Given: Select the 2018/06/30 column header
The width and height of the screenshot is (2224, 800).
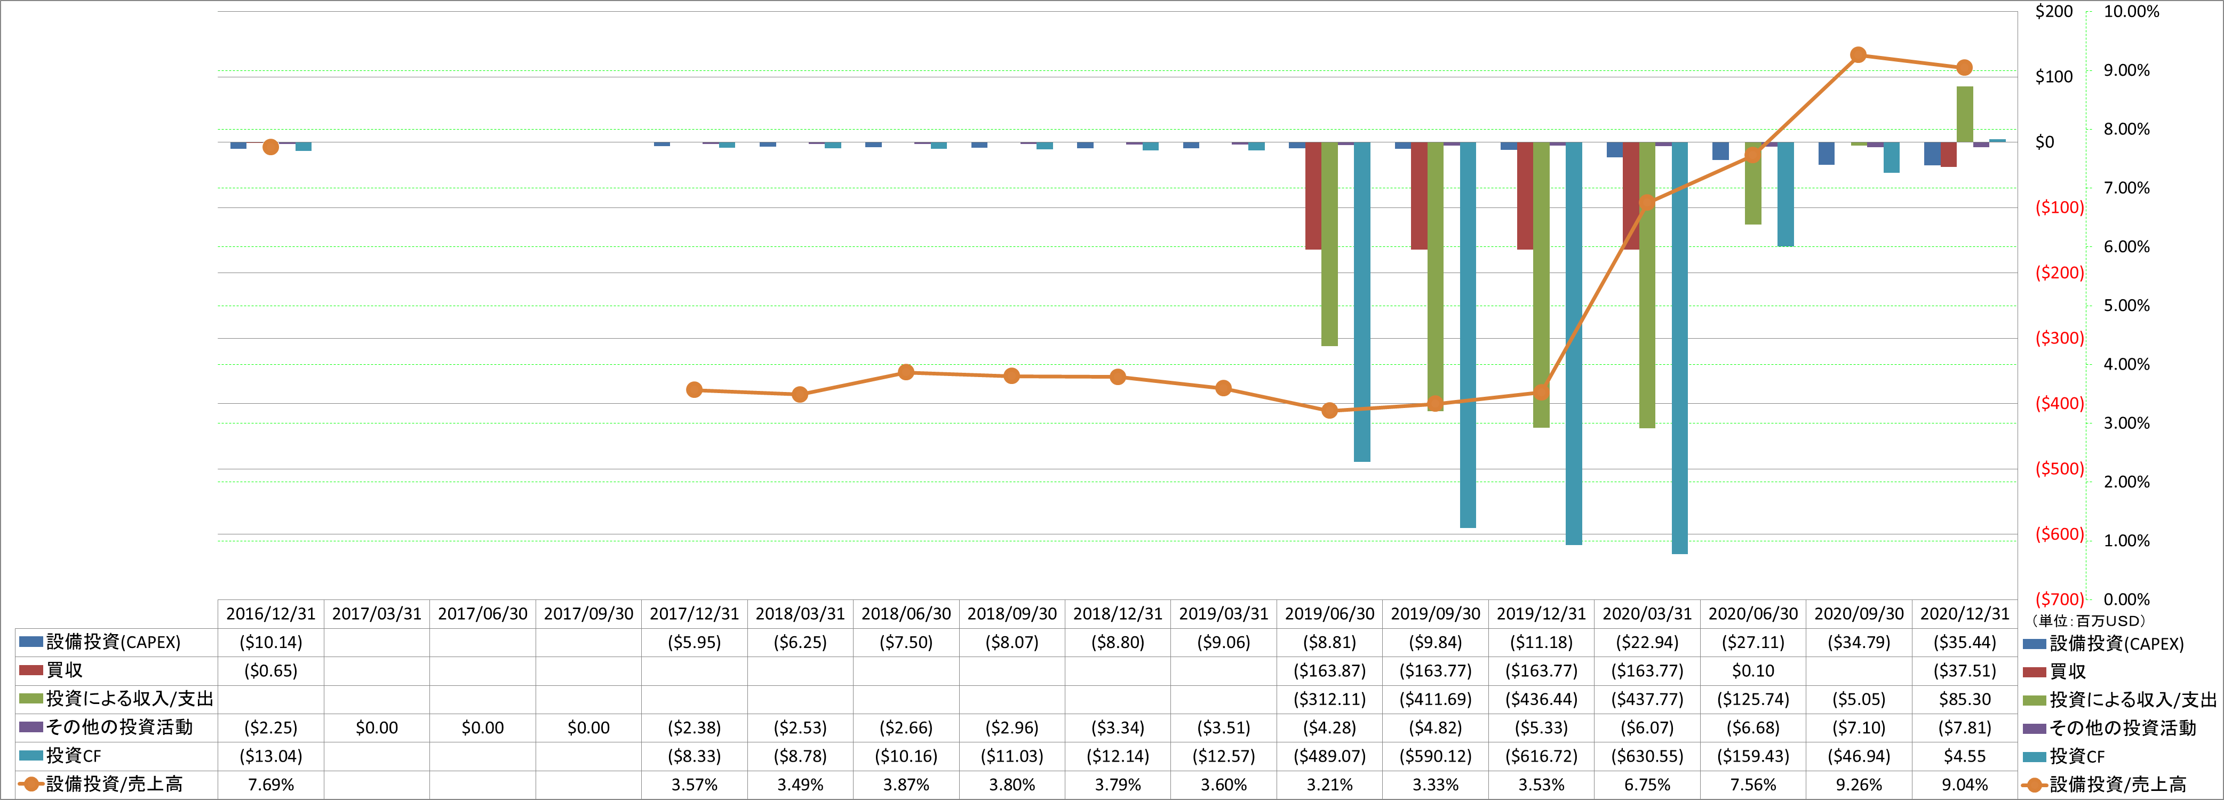Looking at the screenshot, I should tap(906, 613).
